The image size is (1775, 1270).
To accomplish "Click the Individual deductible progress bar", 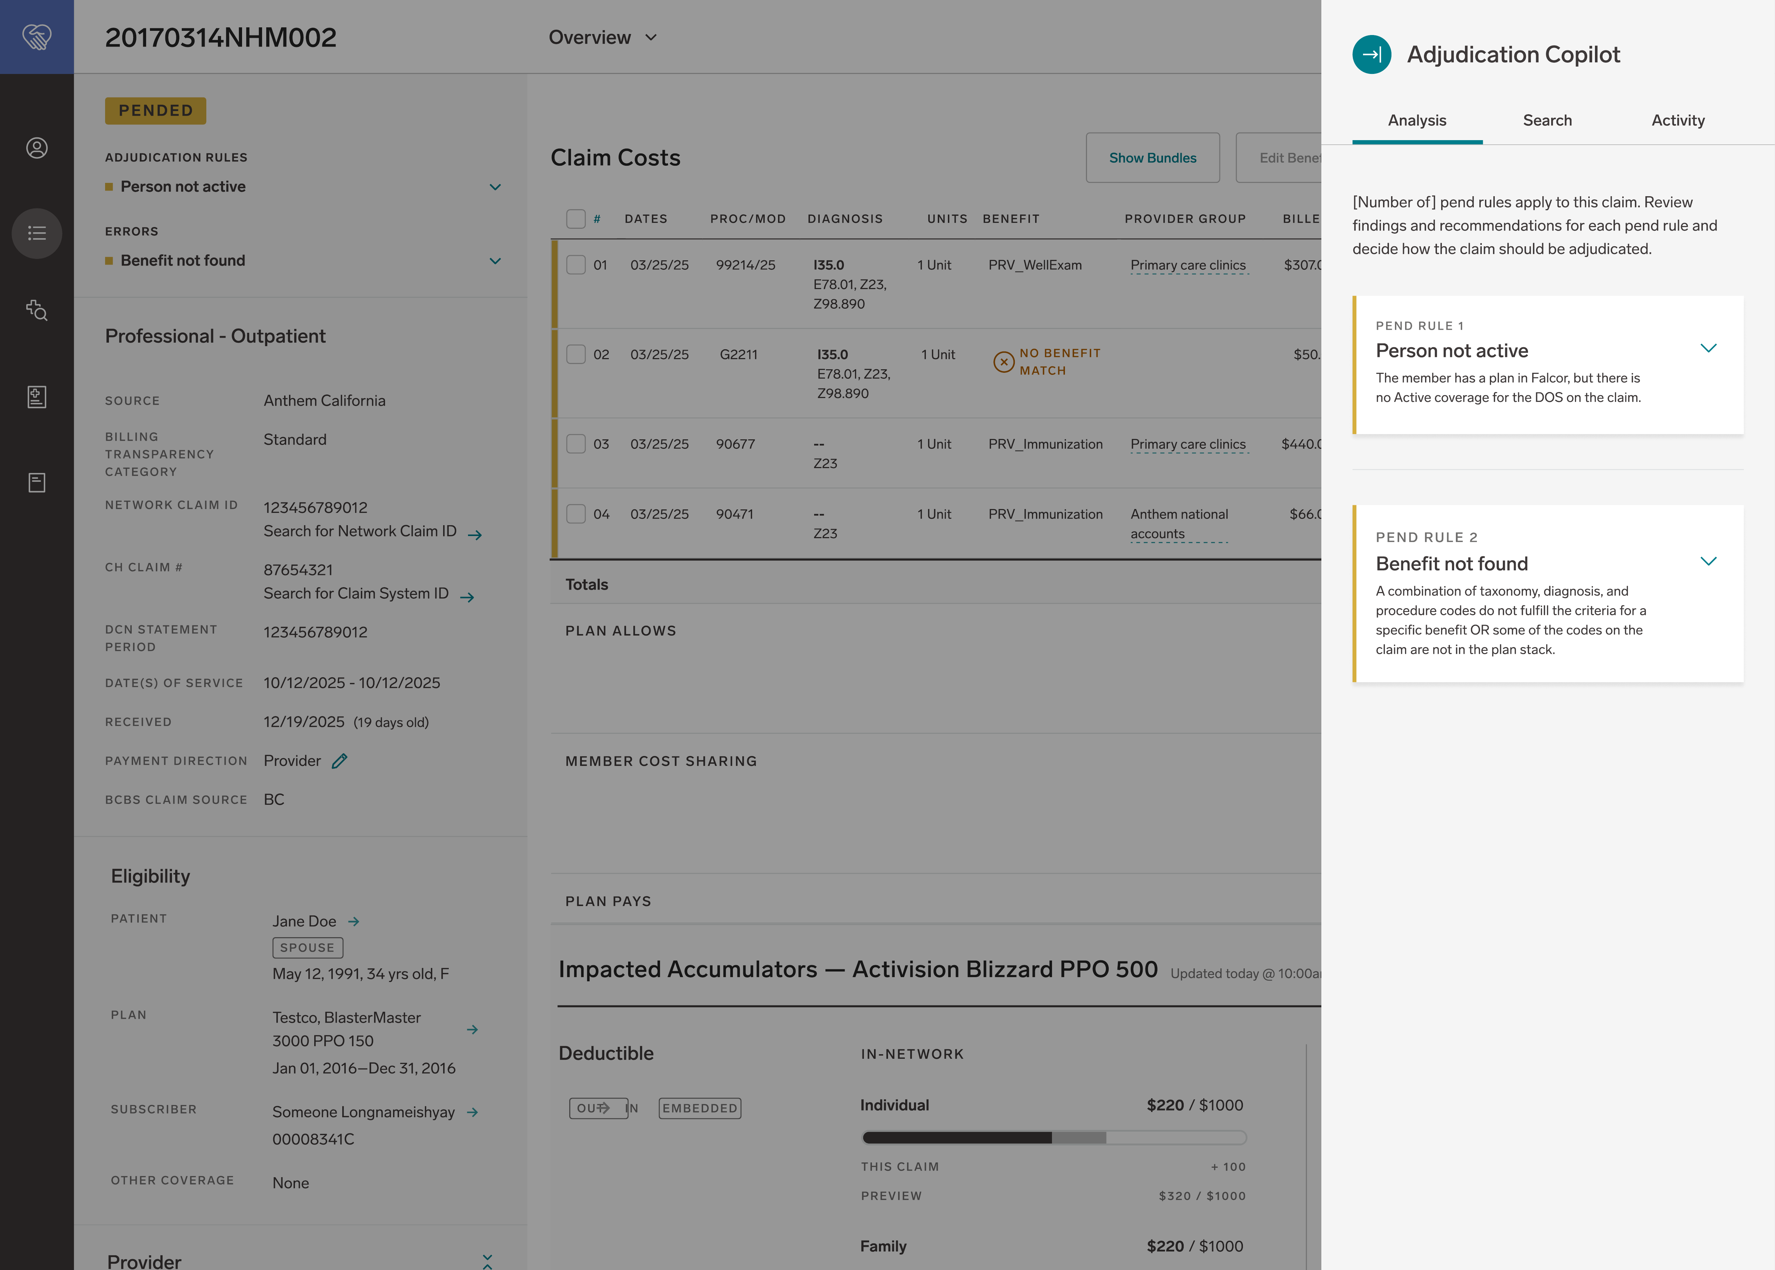I will coord(1053,1138).
